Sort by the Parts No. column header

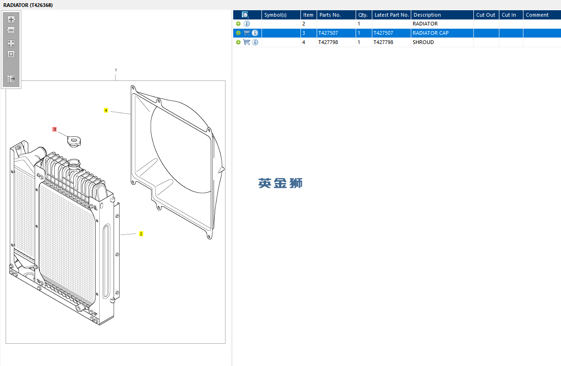(x=336, y=15)
